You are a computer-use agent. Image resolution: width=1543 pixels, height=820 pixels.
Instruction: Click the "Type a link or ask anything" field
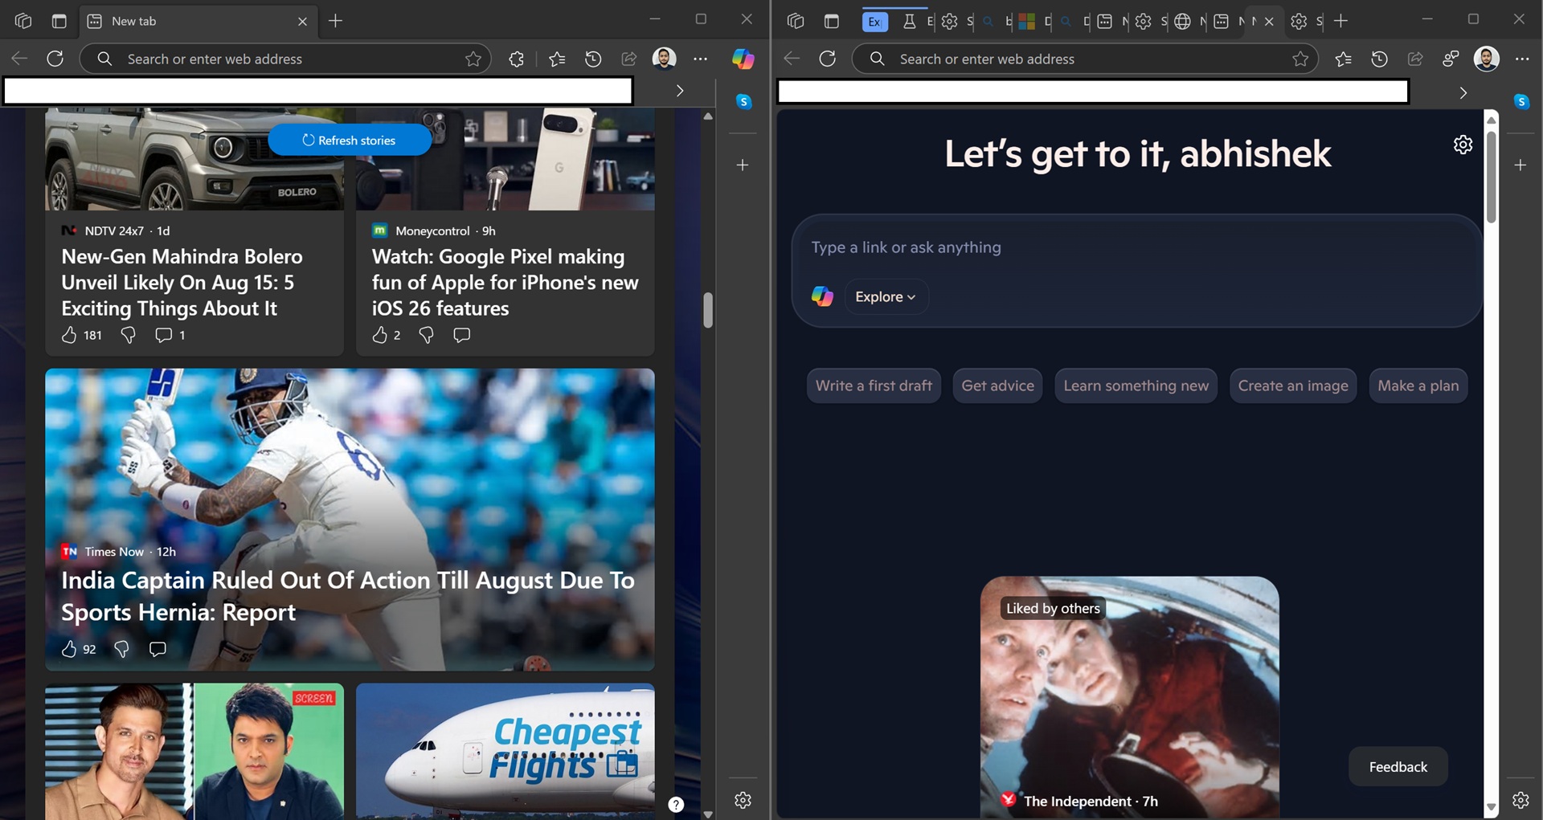[1125, 247]
